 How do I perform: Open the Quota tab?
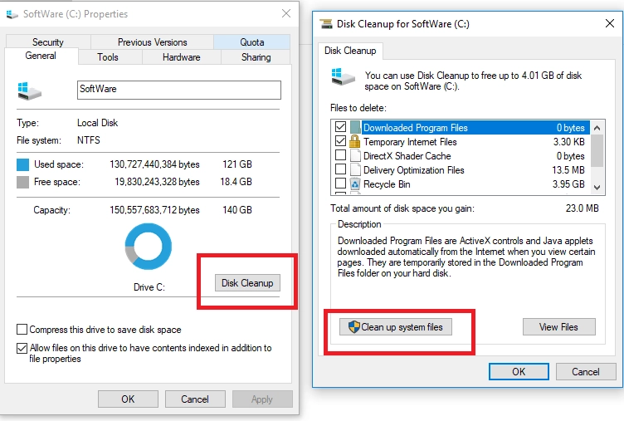pos(251,42)
